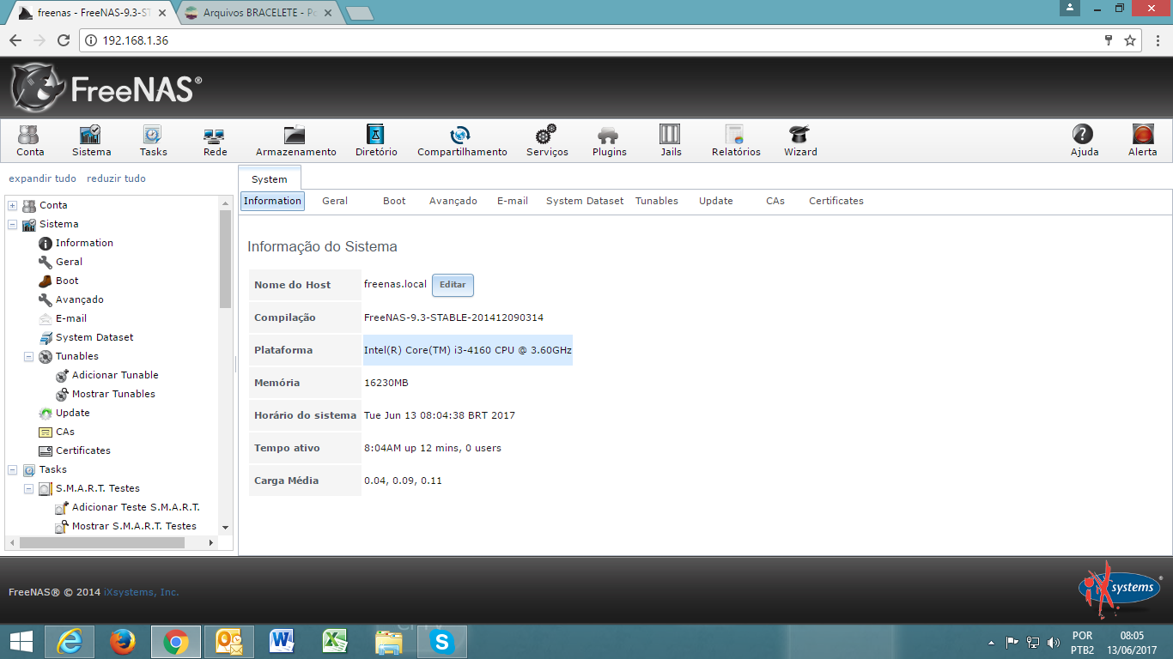Collapse the Sistema tree node
This screenshot has height=659, width=1173.
pos(13,225)
